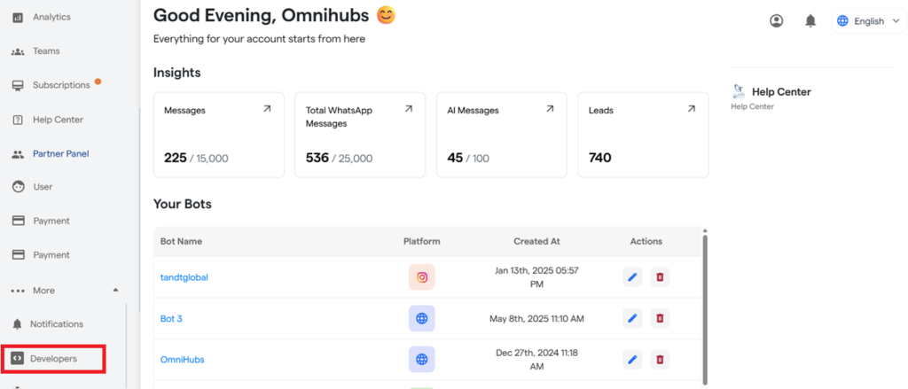Screen dimensions: 908x389
Task: Delete the Bot 3 using trash icon
Action: [x=660, y=318]
